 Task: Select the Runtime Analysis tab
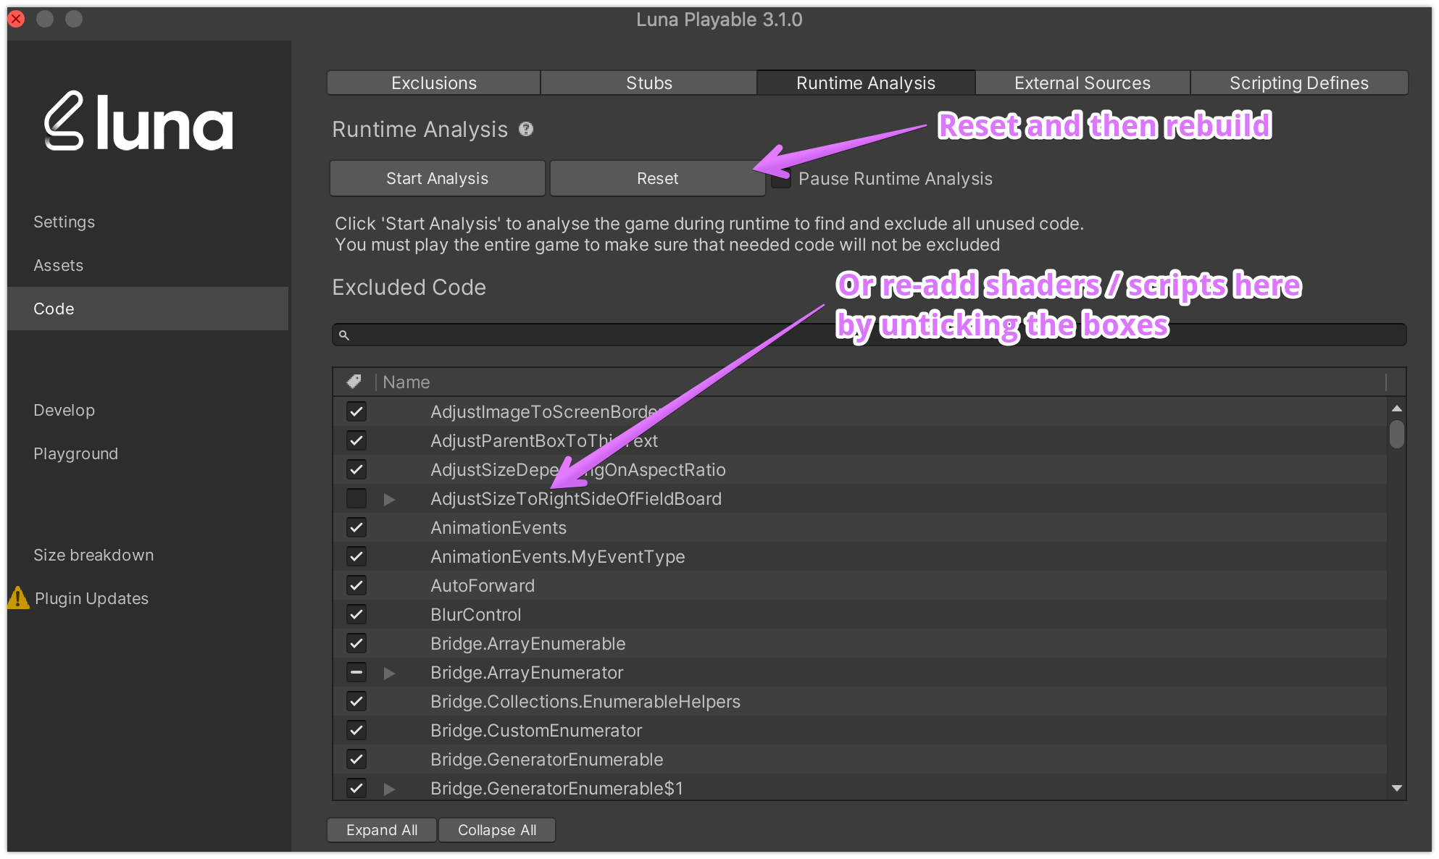tap(866, 83)
